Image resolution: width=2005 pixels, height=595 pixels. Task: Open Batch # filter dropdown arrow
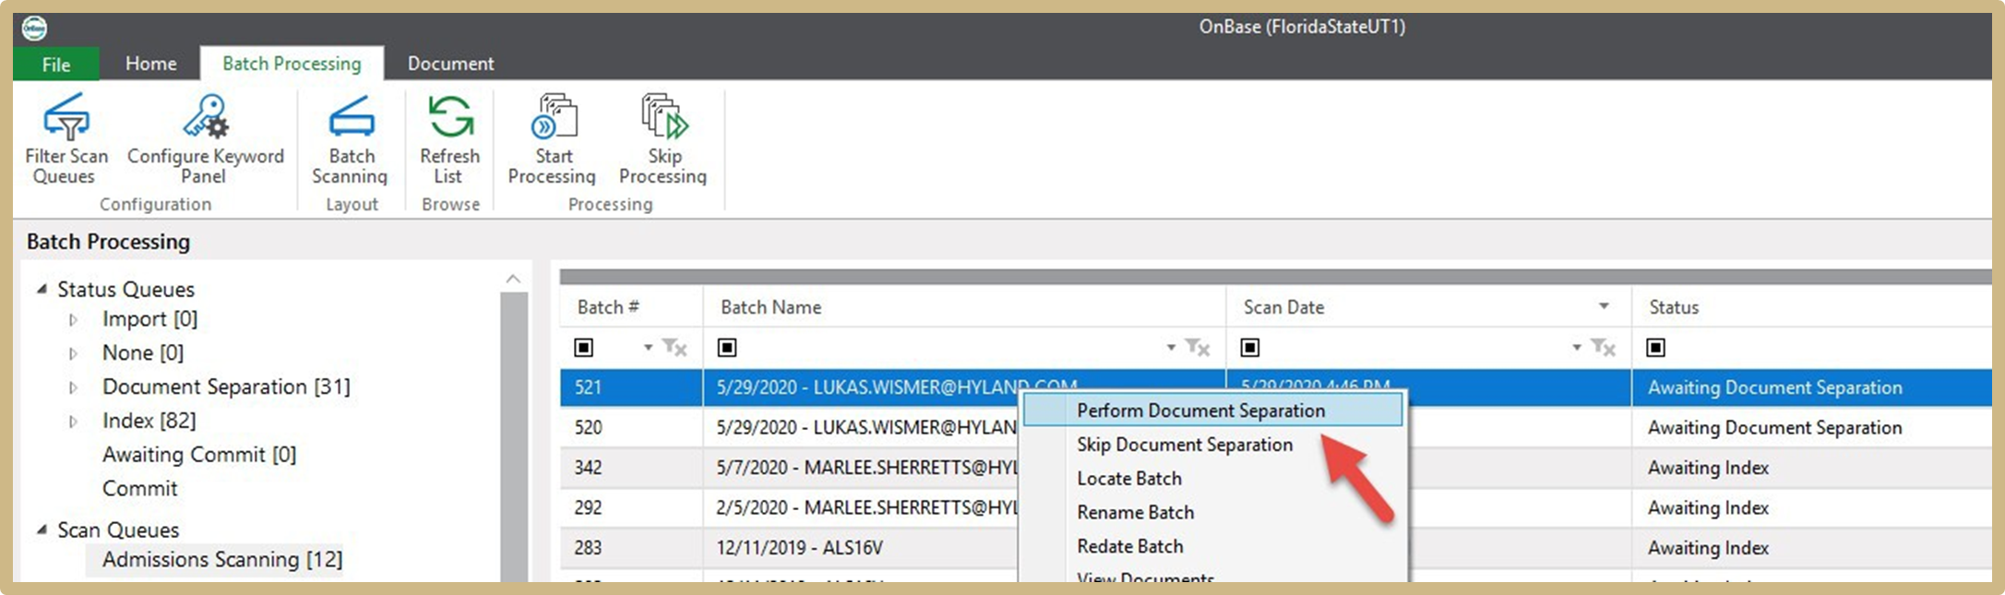coord(648,348)
